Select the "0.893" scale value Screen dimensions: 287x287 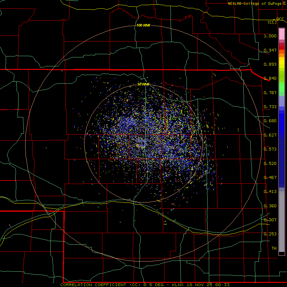(x=270, y=64)
